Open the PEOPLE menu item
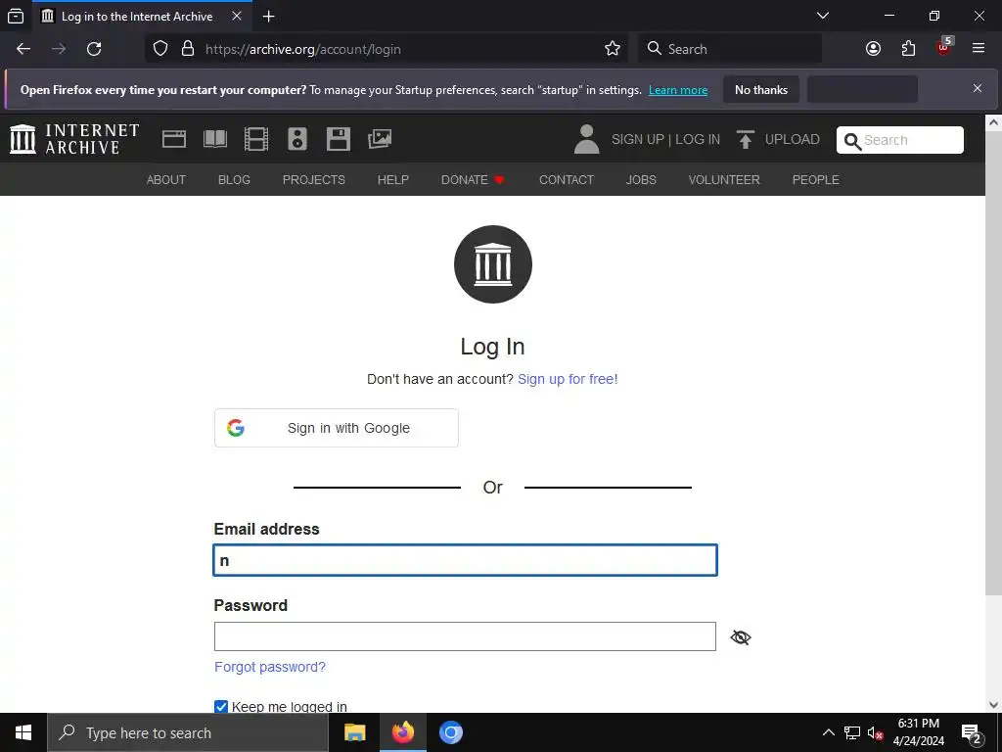This screenshot has width=1002, height=752. click(815, 180)
